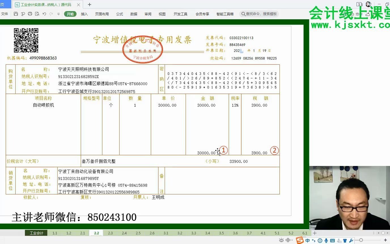Open the IME emoji smiley panel
Screen dimensions: 390x244
[320, 241]
